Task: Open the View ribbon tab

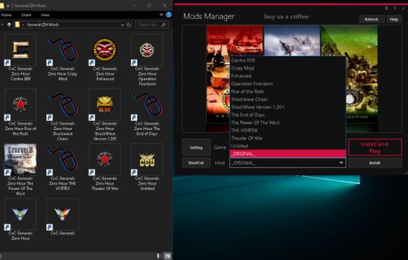Action: point(45,15)
